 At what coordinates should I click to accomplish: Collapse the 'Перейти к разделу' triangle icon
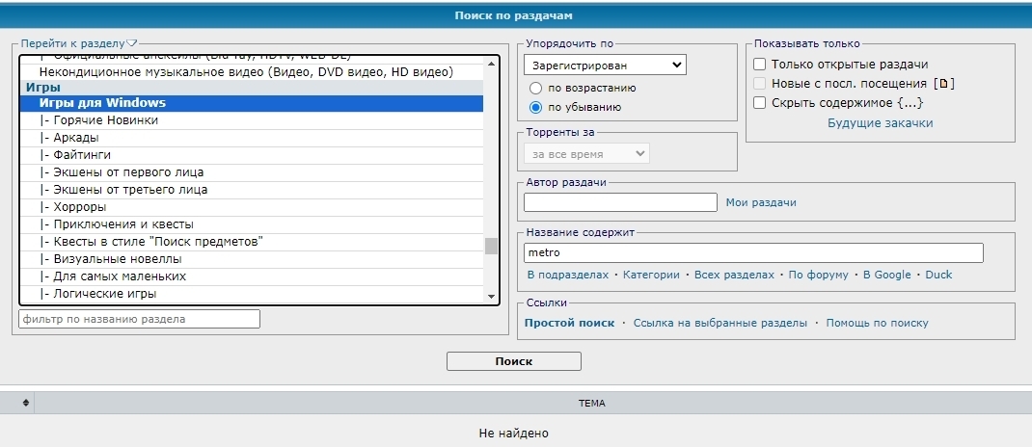131,43
